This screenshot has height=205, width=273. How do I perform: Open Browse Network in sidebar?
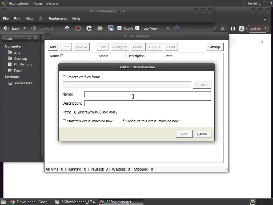coord(24,83)
